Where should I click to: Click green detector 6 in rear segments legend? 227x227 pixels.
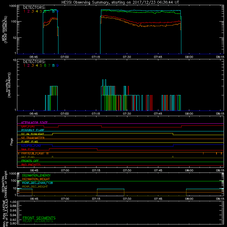point(45,66)
